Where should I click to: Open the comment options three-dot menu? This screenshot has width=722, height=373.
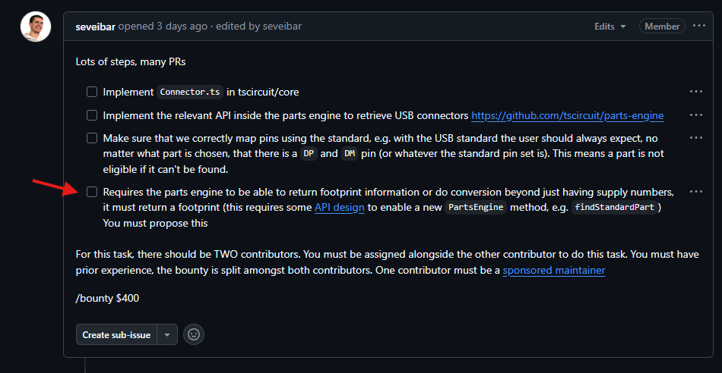(699, 26)
